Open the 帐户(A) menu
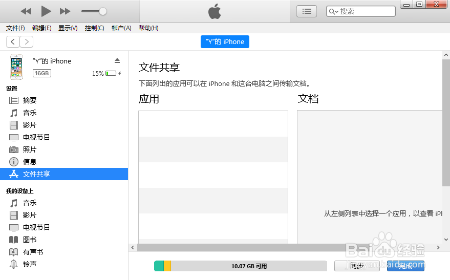This screenshot has height=280, width=450. pos(121,28)
